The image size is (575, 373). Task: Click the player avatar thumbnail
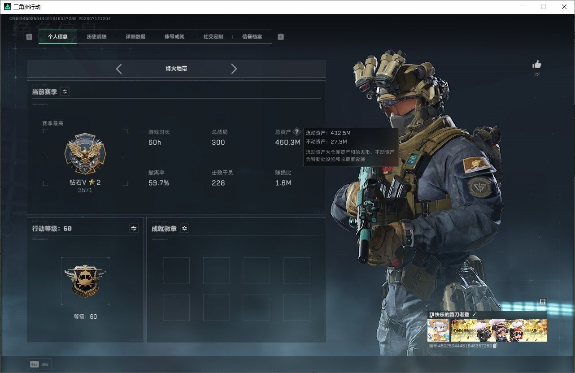439,330
